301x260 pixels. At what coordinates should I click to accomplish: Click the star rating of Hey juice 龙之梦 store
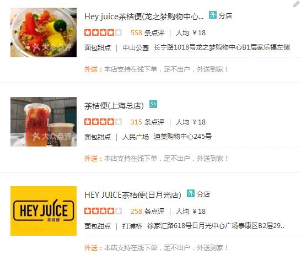point(103,32)
